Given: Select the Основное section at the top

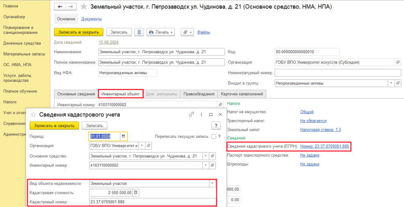Looking at the screenshot, I should 66,19.
